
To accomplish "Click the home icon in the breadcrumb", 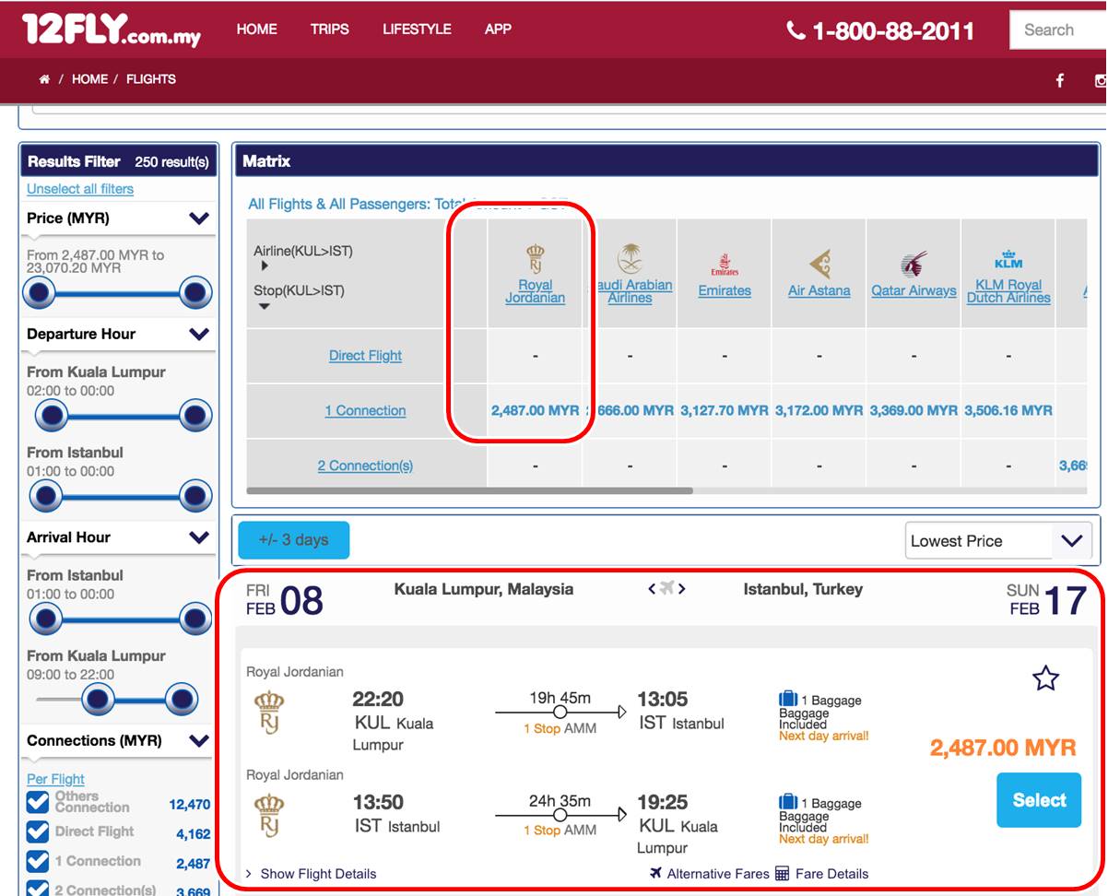I will point(44,79).
